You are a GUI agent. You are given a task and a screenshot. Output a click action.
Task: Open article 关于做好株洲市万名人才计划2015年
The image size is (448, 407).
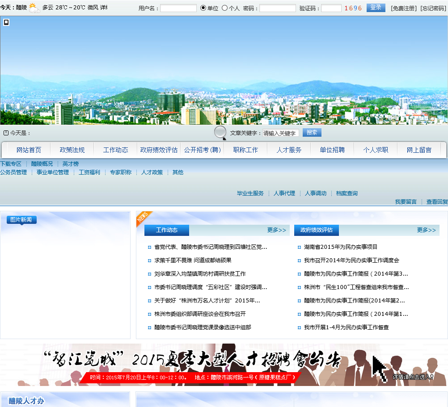coord(207,301)
